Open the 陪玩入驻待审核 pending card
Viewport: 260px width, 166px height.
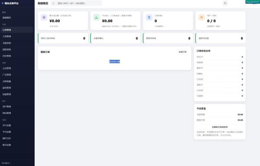click(63, 38)
